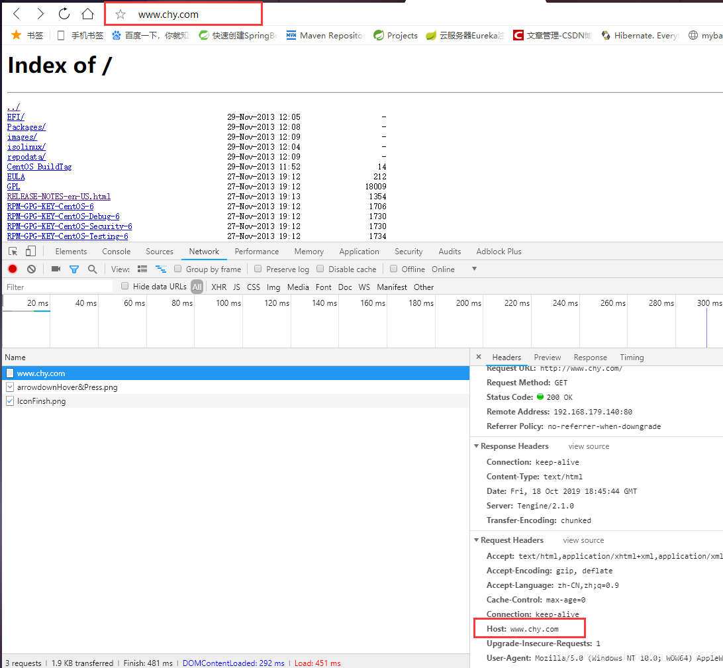Open the isolinux/ directory link
Image resolution: width=723 pixels, height=668 pixels.
pos(26,146)
